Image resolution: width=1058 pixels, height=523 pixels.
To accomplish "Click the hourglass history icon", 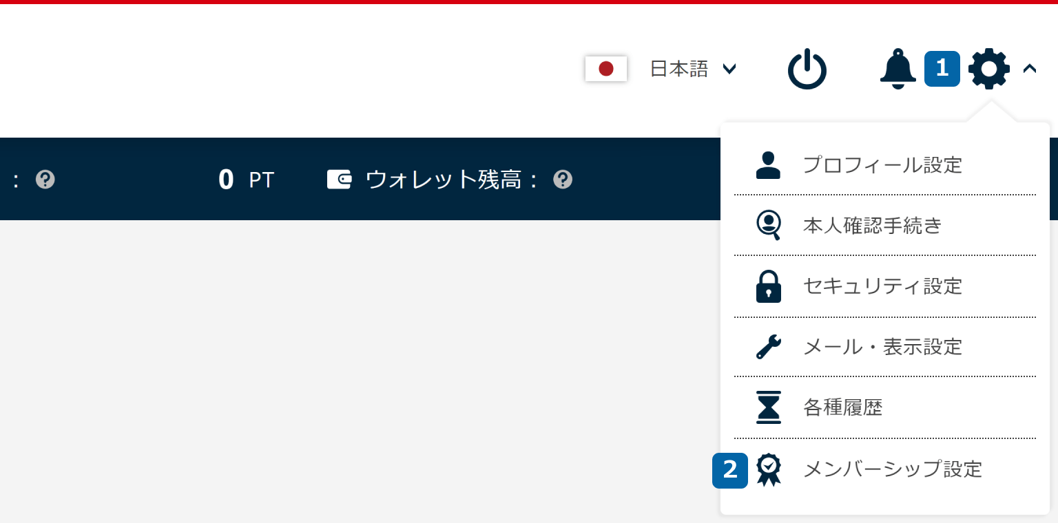I will 769,407.
